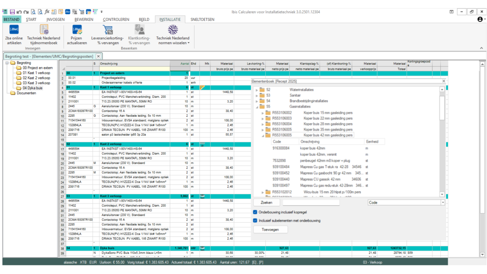Collapse the 55 Gasinstallaties folder
The width and height of the screenshot is (487, 274).
257,107
